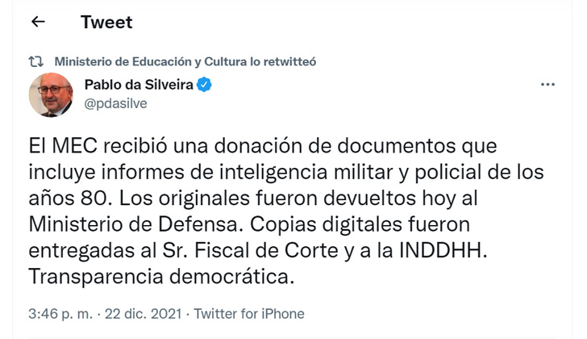Open Pablo da Silveira's profile picture
This screenshot has width=587, height=339.
pyautogui.click(x=51, y=94)
